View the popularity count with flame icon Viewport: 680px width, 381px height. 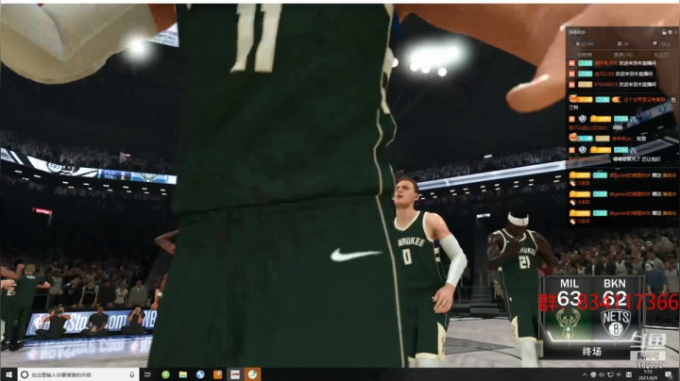585,43
